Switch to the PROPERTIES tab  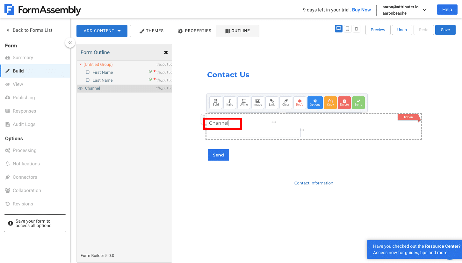click(194, 31)
